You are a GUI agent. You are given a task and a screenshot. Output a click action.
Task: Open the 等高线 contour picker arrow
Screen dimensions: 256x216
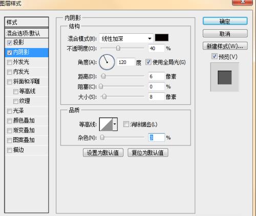coord(115,124)
